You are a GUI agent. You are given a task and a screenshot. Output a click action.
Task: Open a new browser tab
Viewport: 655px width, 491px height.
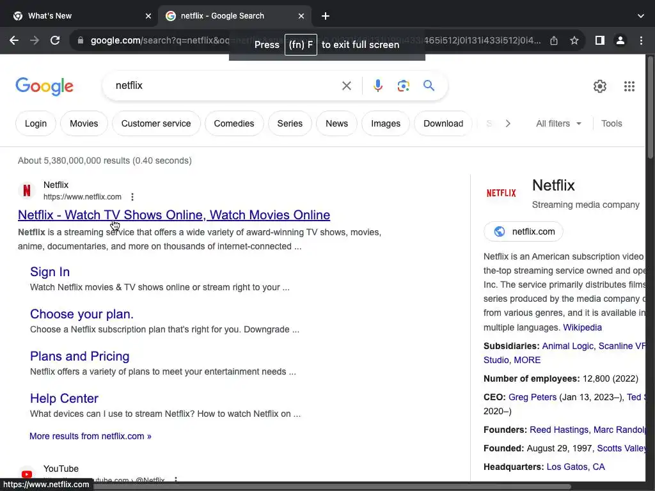tap(326, 16)
